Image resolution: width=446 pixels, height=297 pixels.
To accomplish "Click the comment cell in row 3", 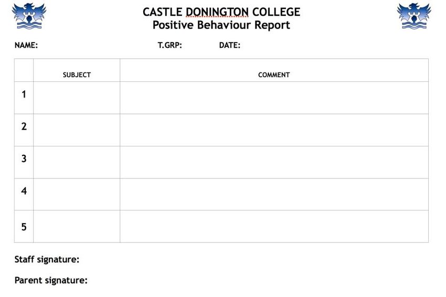I will [274, 162].
